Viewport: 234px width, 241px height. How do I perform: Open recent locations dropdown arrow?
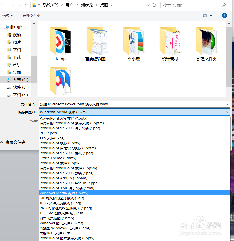click(19, 5)
